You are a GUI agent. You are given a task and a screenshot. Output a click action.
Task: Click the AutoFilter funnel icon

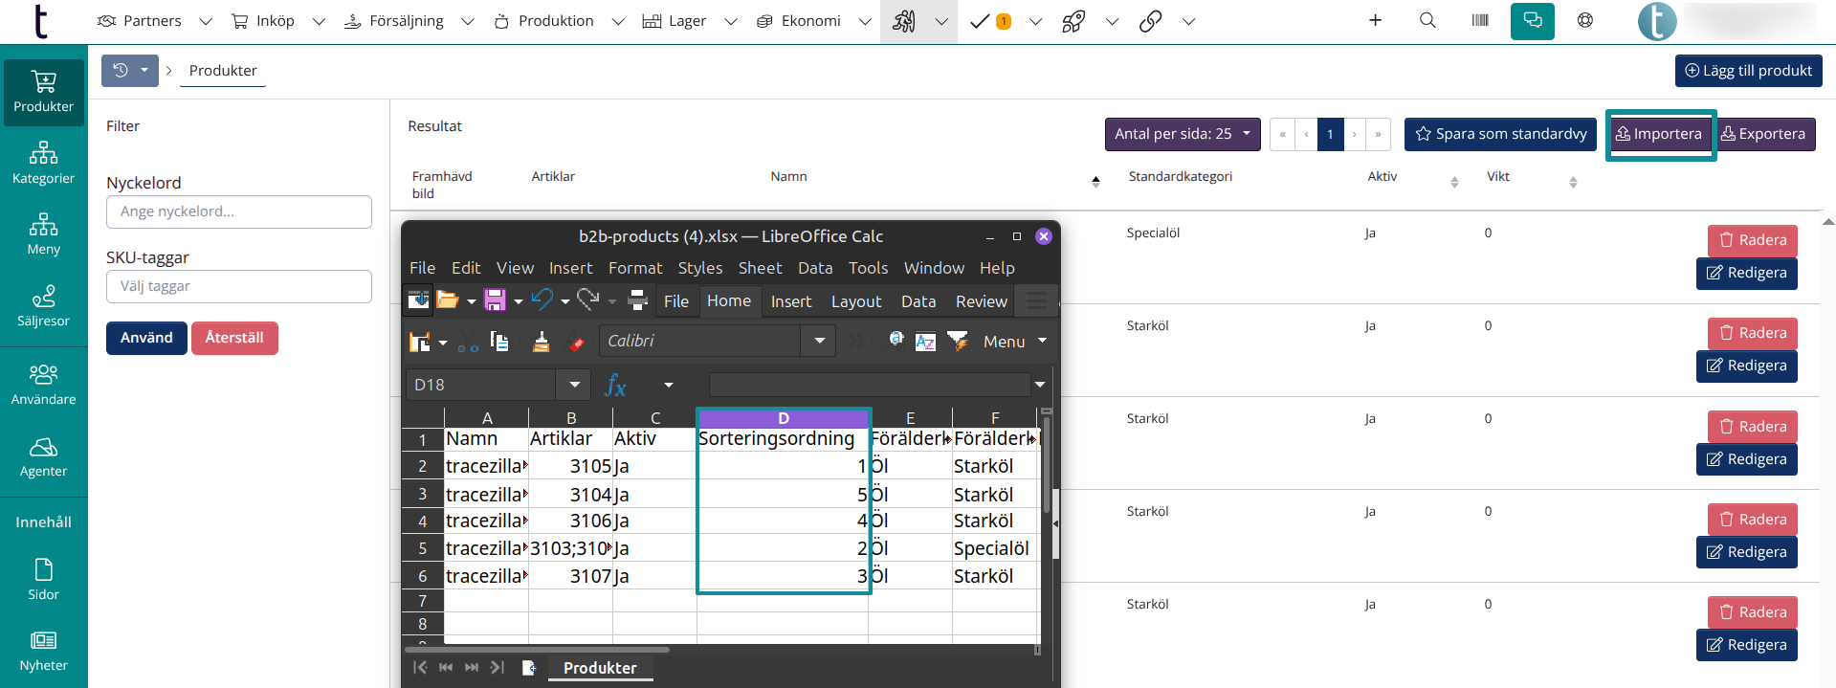[957, 341]
